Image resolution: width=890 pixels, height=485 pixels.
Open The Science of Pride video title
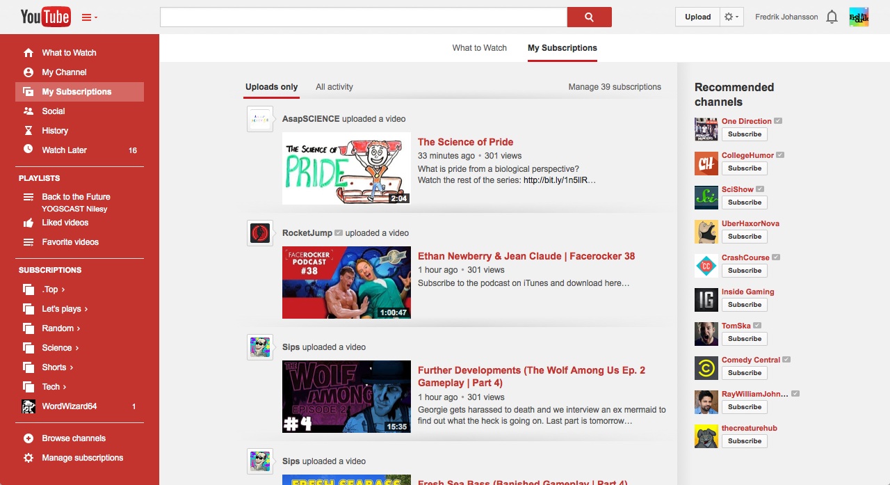[465, 142]
